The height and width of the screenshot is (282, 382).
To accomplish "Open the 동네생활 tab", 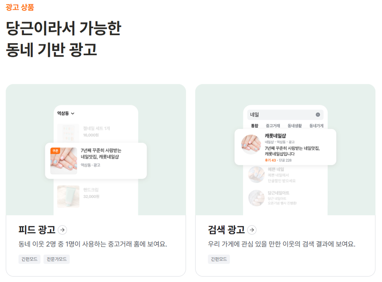I will tap(295, 126).
